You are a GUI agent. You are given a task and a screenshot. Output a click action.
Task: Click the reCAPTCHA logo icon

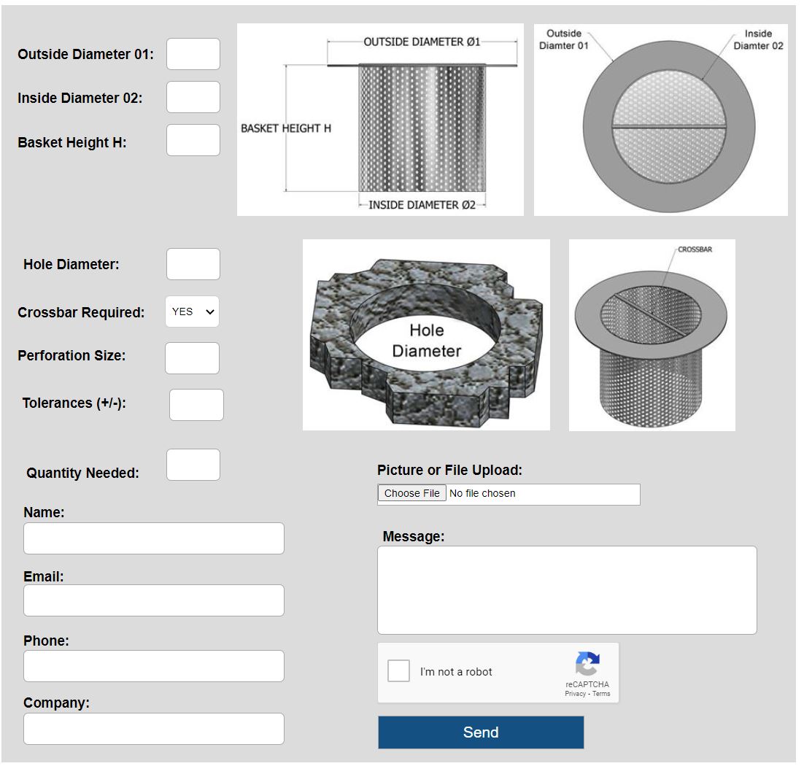(587, 664)
